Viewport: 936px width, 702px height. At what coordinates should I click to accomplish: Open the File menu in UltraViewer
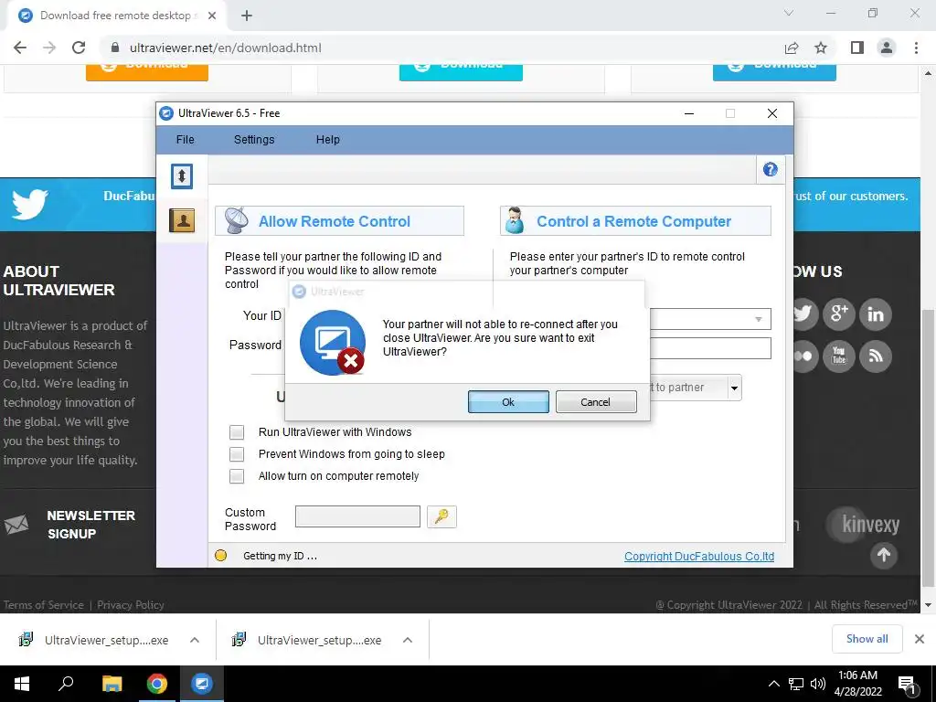click(185, 140)
